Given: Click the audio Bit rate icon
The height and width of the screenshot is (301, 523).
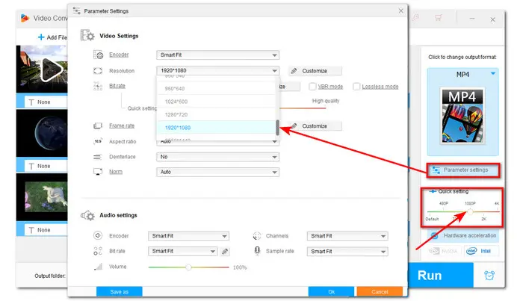Looking at the screenshot, I should coord(98,251).
